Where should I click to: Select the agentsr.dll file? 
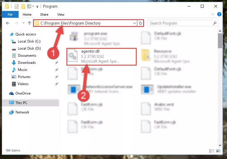pyautogui.click(x=102, y=57)
